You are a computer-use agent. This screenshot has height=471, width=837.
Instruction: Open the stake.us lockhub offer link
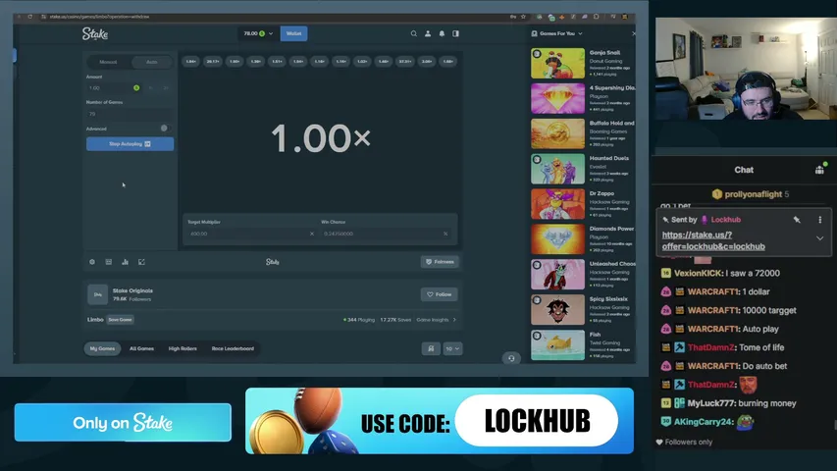pos(713,240)
